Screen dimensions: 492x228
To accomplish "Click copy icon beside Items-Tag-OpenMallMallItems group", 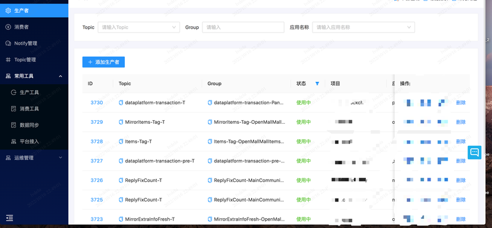I will (210, 142).
